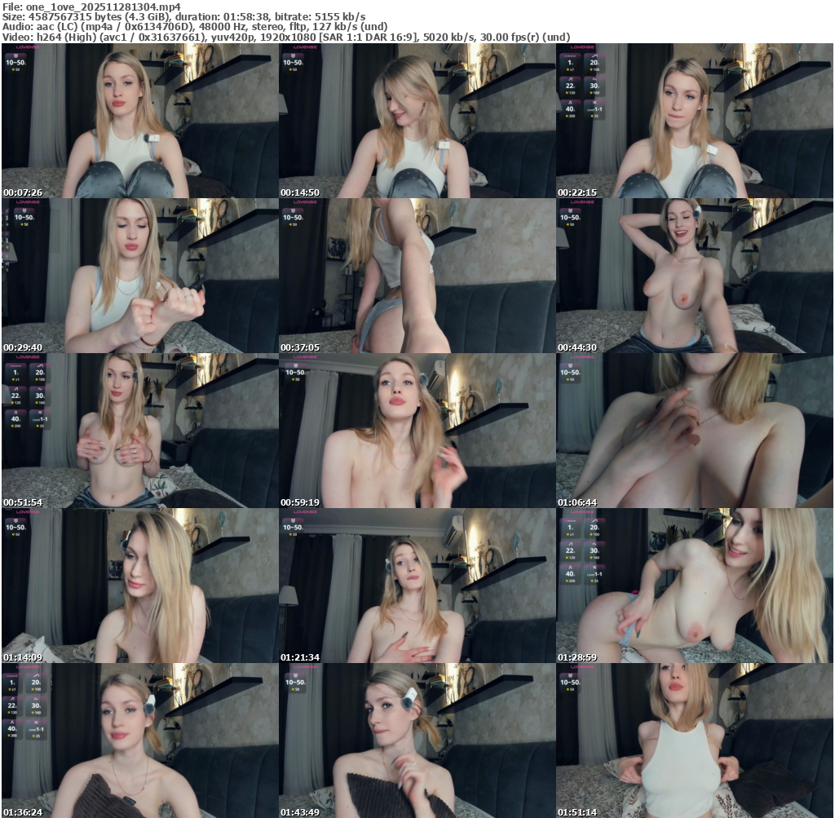Select the frame labeled 00:14:50

[x=417, y=121]
